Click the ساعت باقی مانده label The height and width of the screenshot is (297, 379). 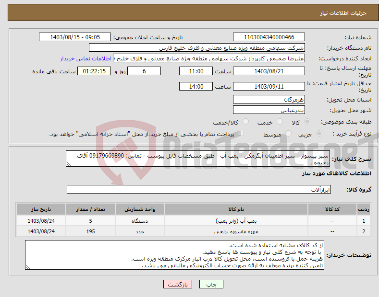(54, 71)
